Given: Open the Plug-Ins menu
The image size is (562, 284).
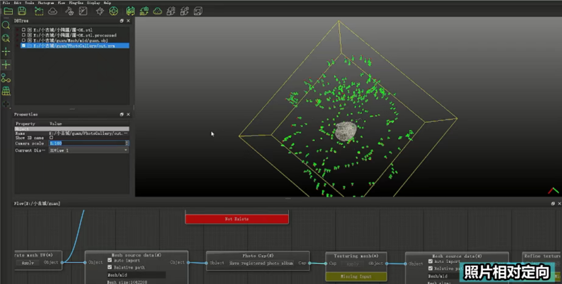Looking at the screenshot, I should click(x=76, y=3).
